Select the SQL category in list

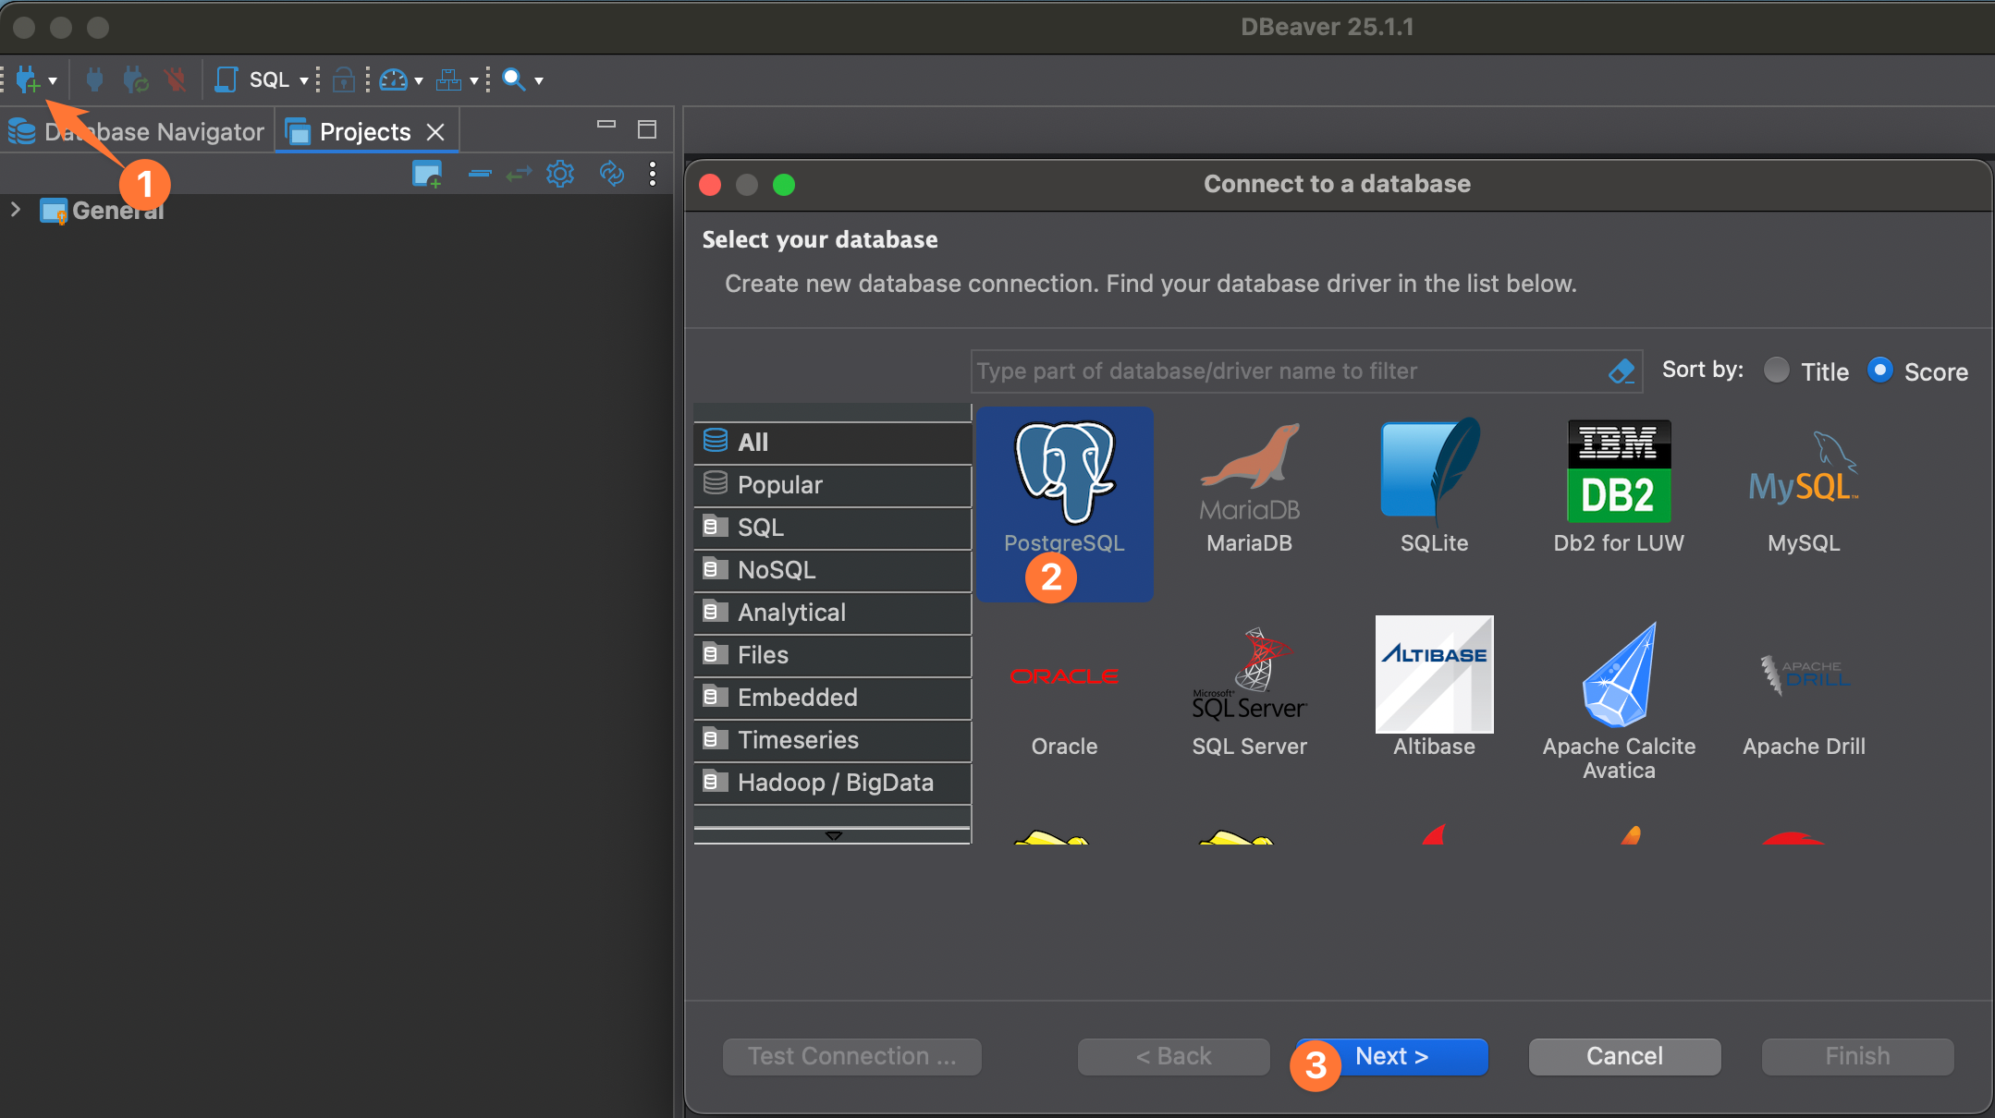point(832,528)
